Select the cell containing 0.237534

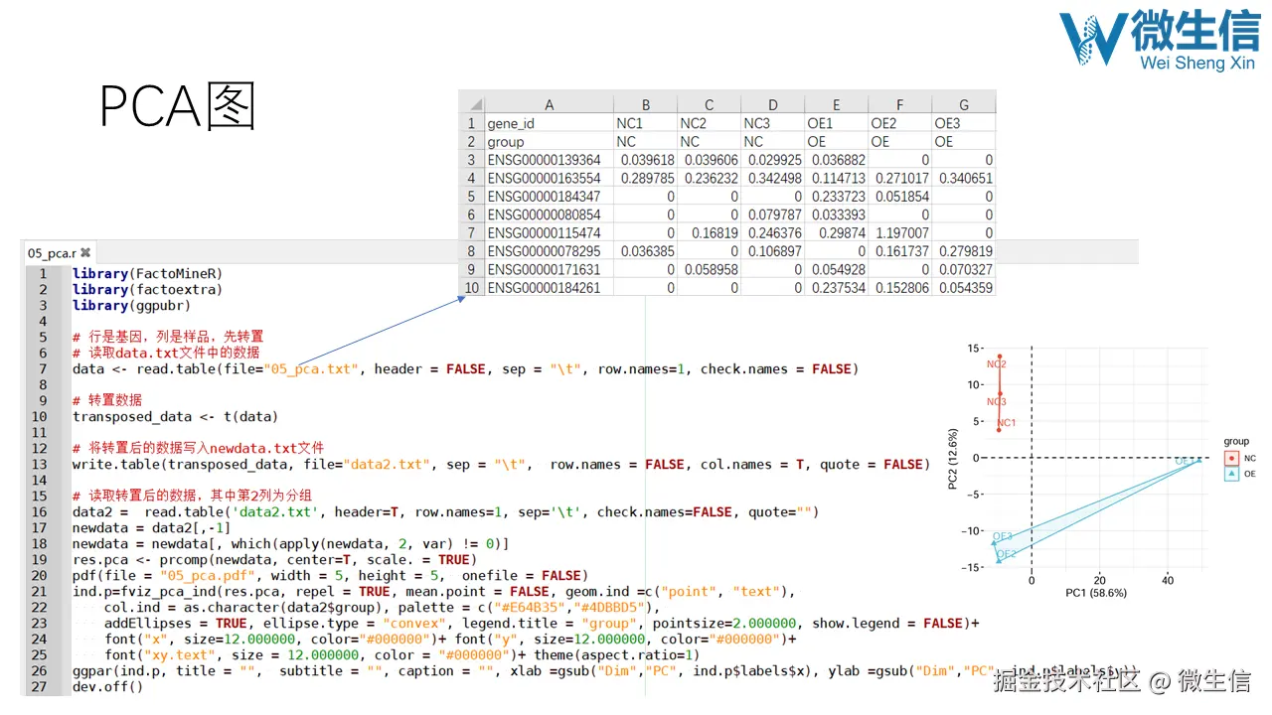(x=836, y=288)
